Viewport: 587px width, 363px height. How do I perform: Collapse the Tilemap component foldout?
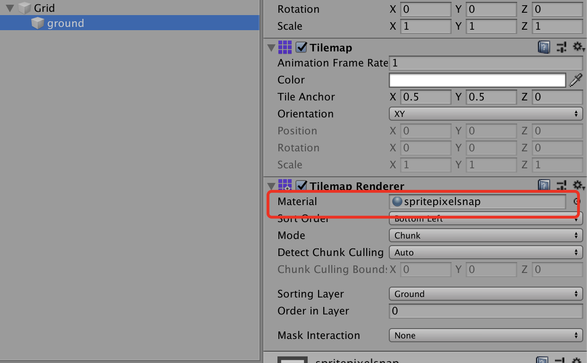point(271,47)
